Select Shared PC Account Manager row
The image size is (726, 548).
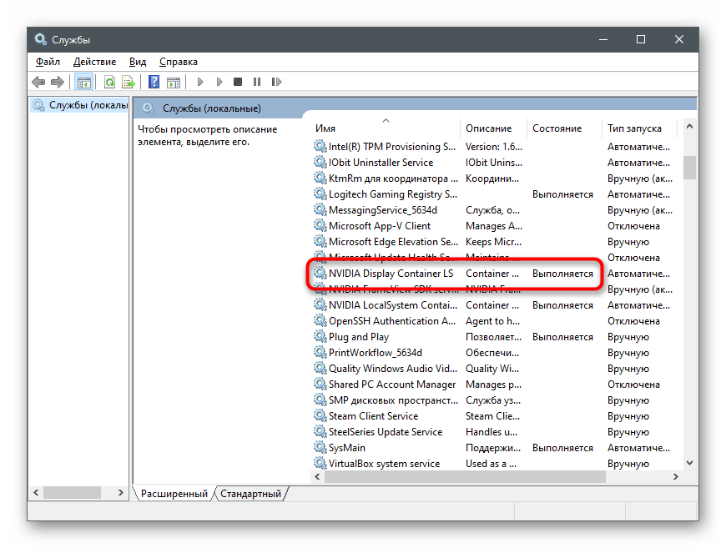(496, 385)
